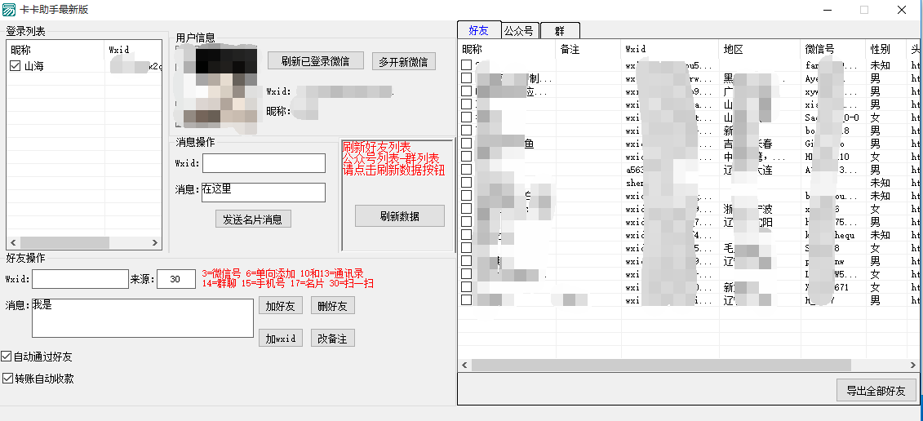This screenshot has height=421, width=923.
Task: Check the friend row with region 宁波
Action: tap(466, 208)
